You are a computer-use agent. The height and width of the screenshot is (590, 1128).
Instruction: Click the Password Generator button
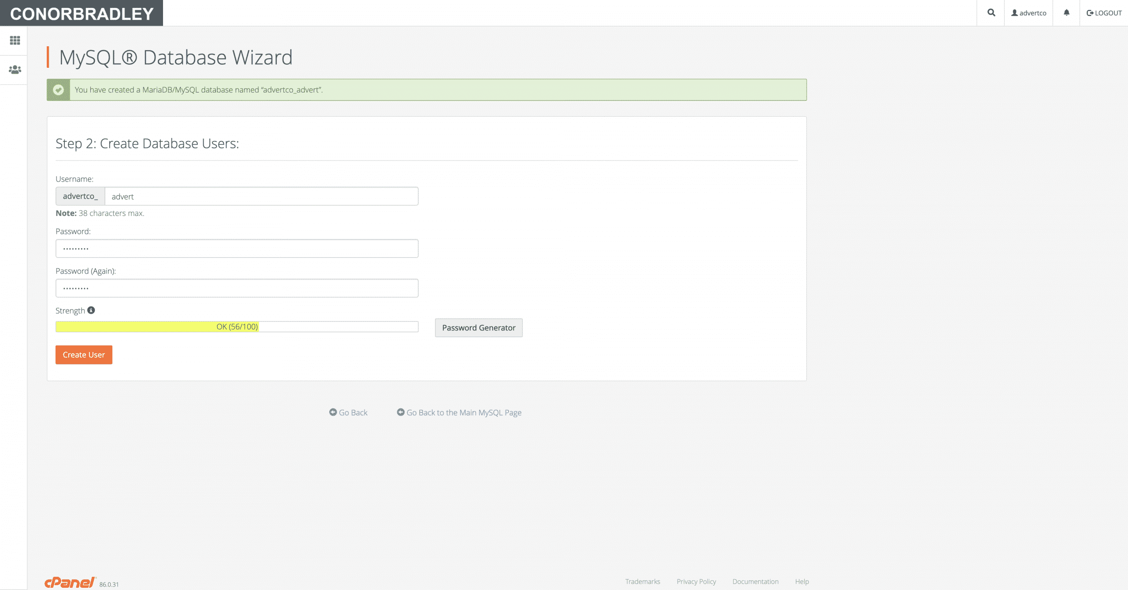tap(479, 328)
